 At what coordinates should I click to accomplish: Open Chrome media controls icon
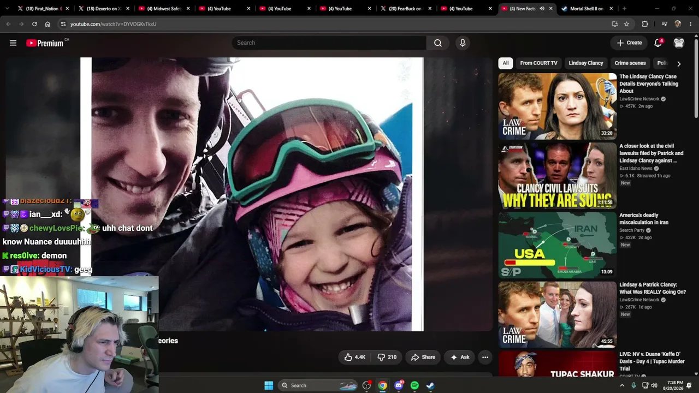click(664, 24)
